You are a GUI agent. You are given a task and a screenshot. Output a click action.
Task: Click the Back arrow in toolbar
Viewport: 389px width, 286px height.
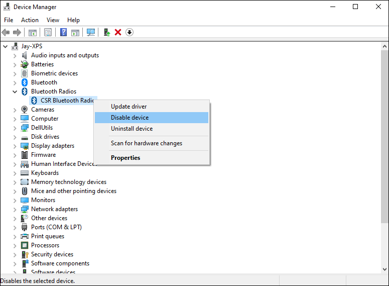coord(6,32)
